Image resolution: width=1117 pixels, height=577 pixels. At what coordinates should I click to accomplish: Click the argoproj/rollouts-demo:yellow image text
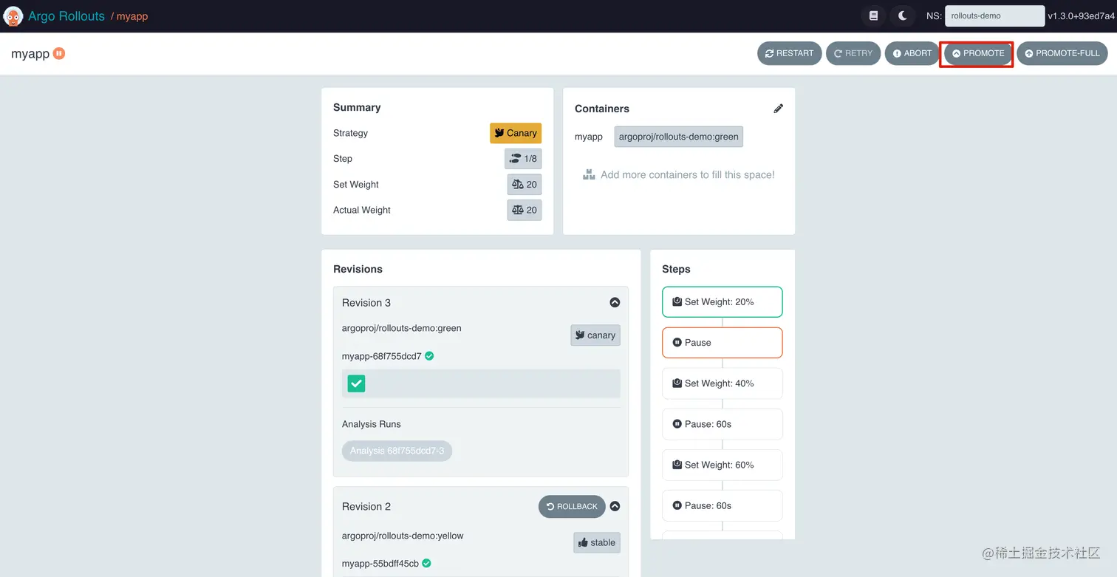pyautogui.click(x=403, y=536)
